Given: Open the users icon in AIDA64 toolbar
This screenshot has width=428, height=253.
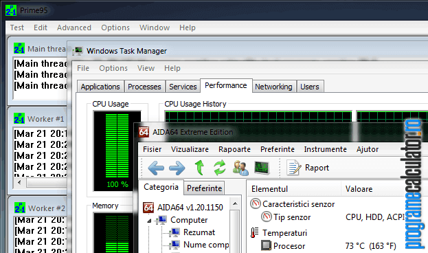Looking at the screenshot, I should tap(240, 168).
